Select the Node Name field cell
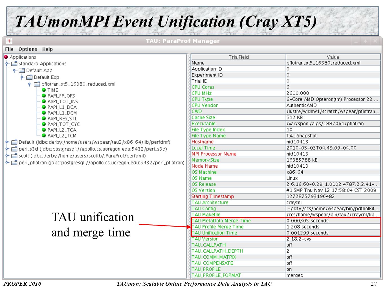 (239, 166)
